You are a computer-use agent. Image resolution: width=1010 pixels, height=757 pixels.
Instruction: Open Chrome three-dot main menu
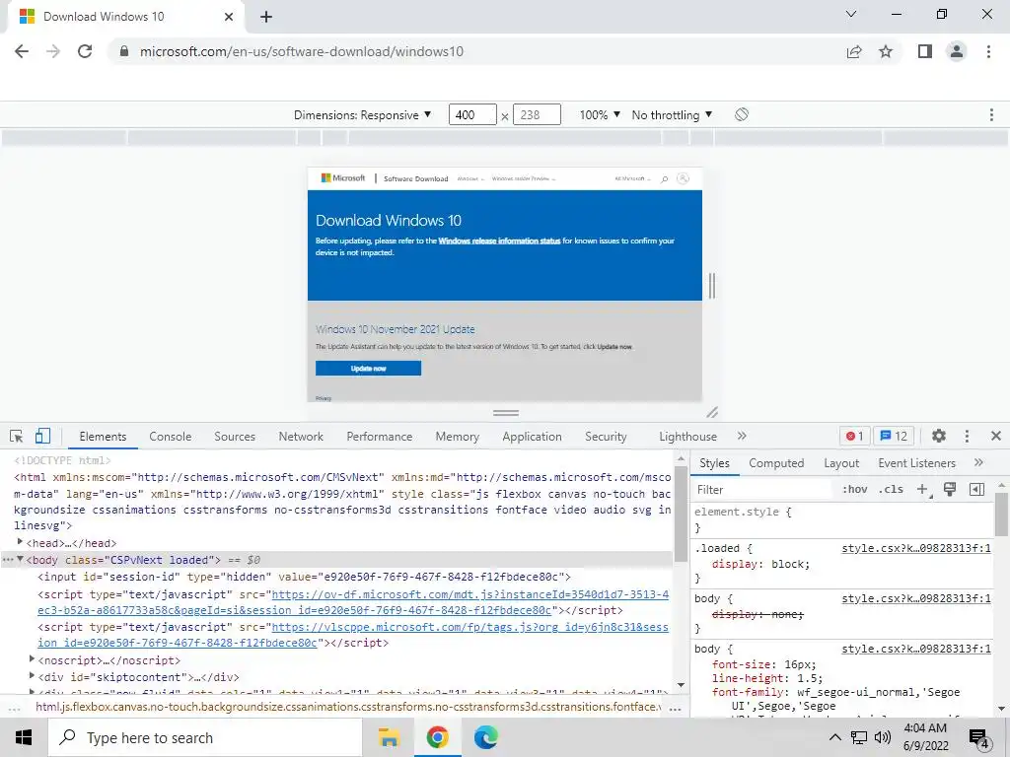click(x=988, y=51)
